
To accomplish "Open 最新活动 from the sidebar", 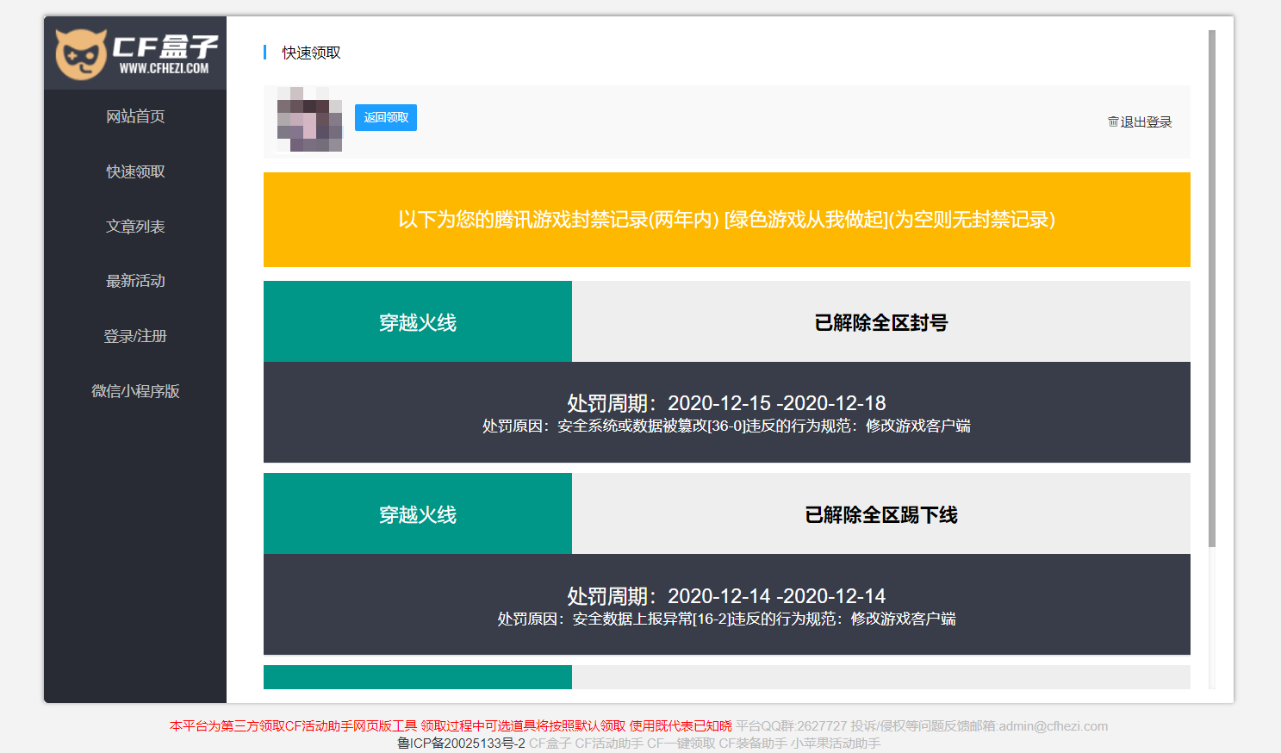I will point(135,281).
